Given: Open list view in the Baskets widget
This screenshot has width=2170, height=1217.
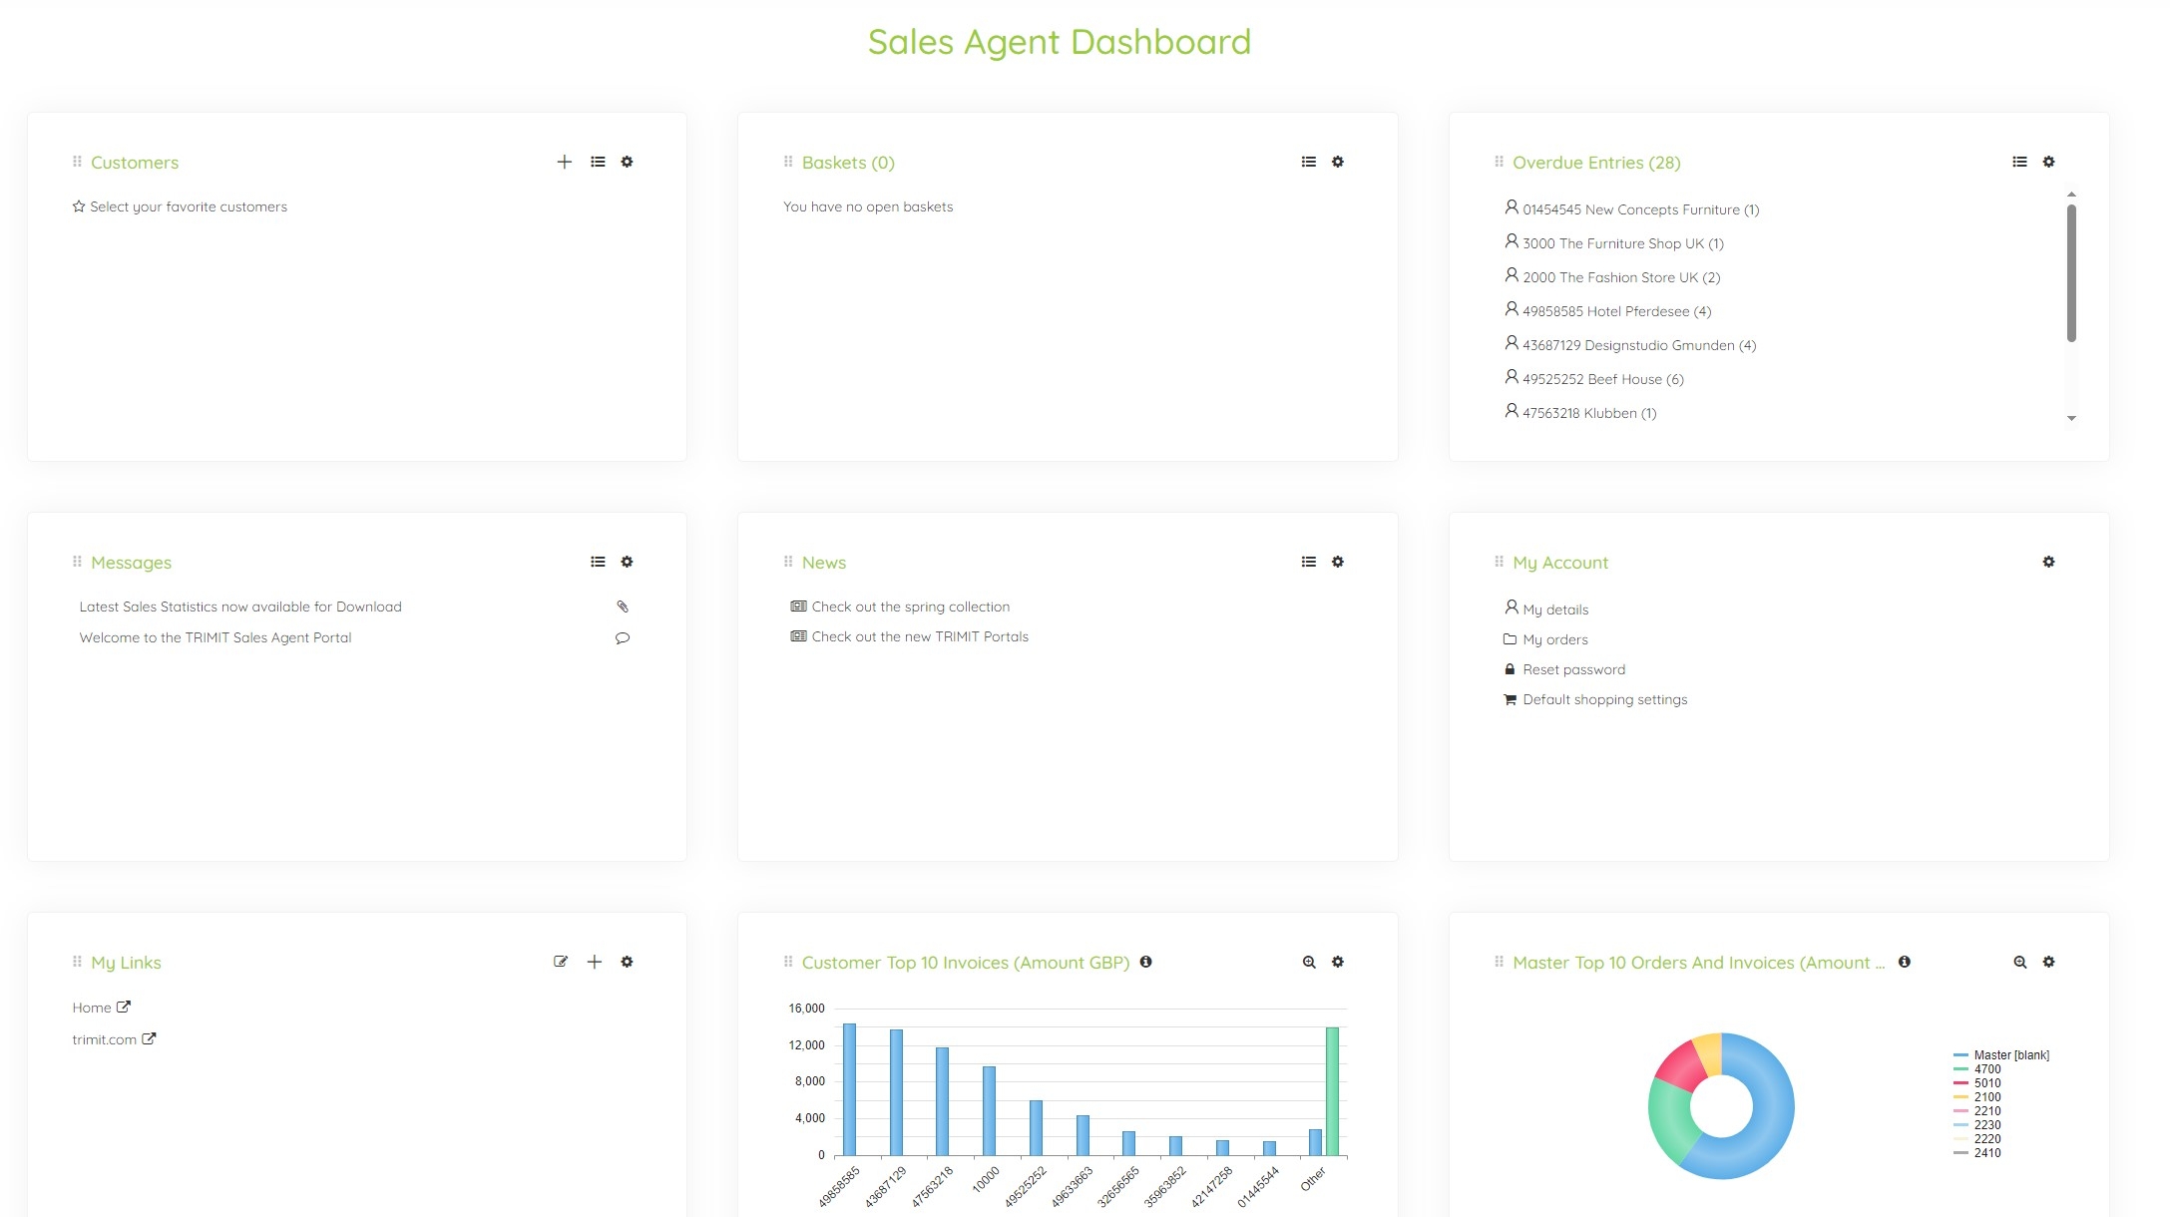Looking at the screenshot, I should coord(1308,162).
